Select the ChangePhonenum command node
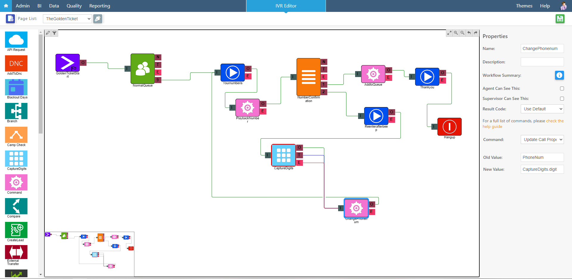Screen dimensions: 572x279 coord(356,208)
